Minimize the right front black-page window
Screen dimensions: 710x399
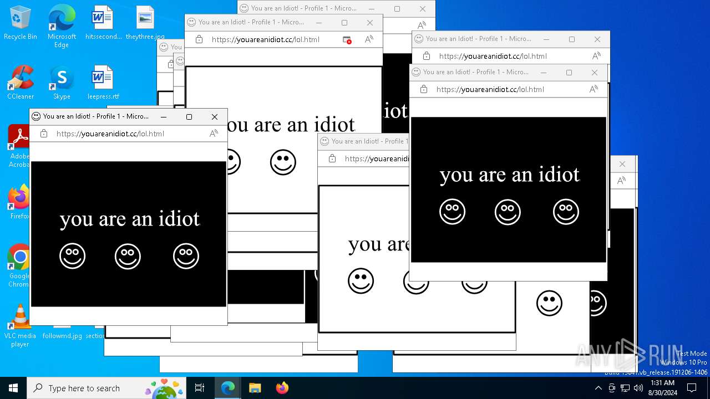point(544,73)
